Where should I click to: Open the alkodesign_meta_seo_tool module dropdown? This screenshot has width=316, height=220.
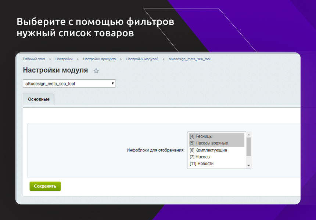69,83
